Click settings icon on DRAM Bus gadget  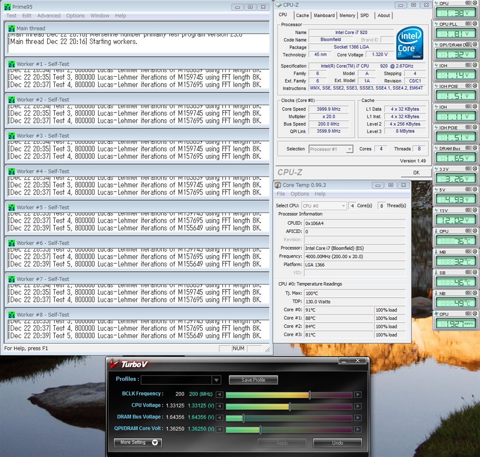point(468,149)
